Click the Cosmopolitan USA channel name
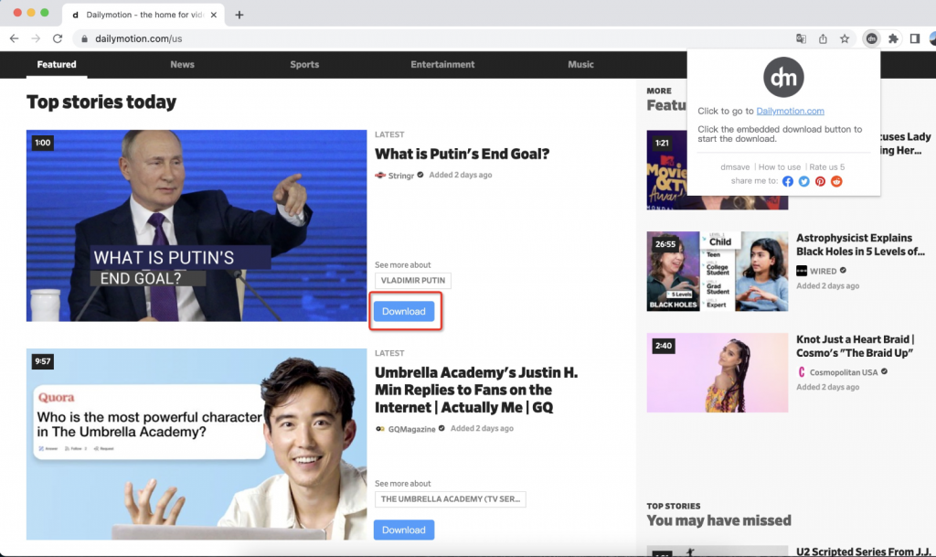The height and width of the screenshot is (557, 936). point(844,372)
